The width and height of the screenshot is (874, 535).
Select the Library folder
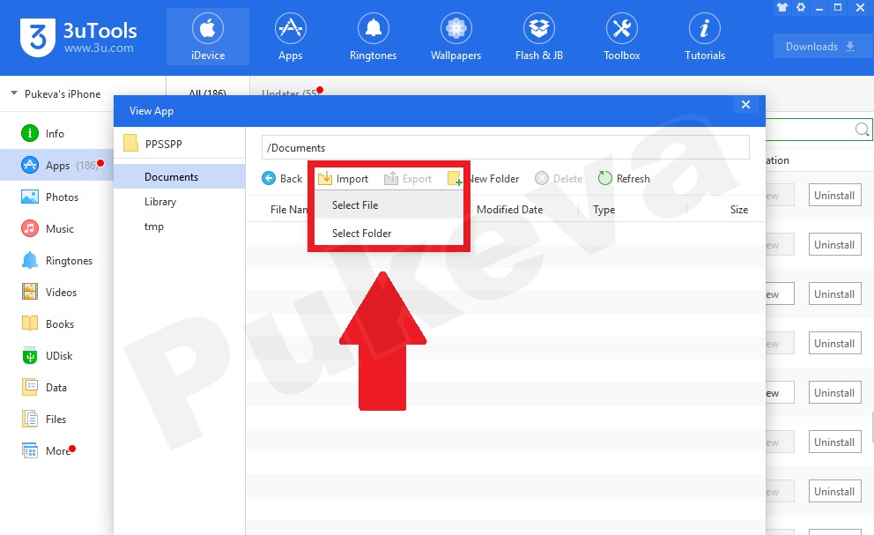click(180, 201)
